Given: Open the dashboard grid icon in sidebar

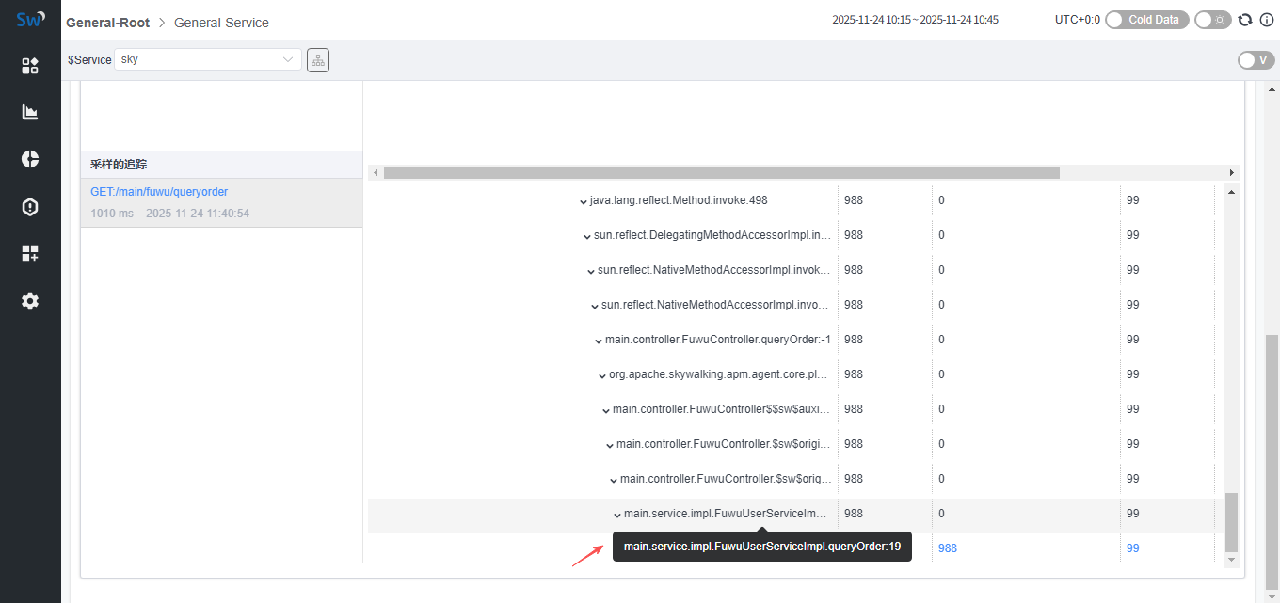Looking at the screenshot, I should [x=30, y=65].
